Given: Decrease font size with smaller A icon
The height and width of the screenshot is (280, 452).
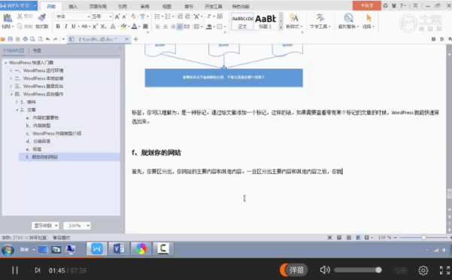Looking at the screenshot, I should point(125,17).
